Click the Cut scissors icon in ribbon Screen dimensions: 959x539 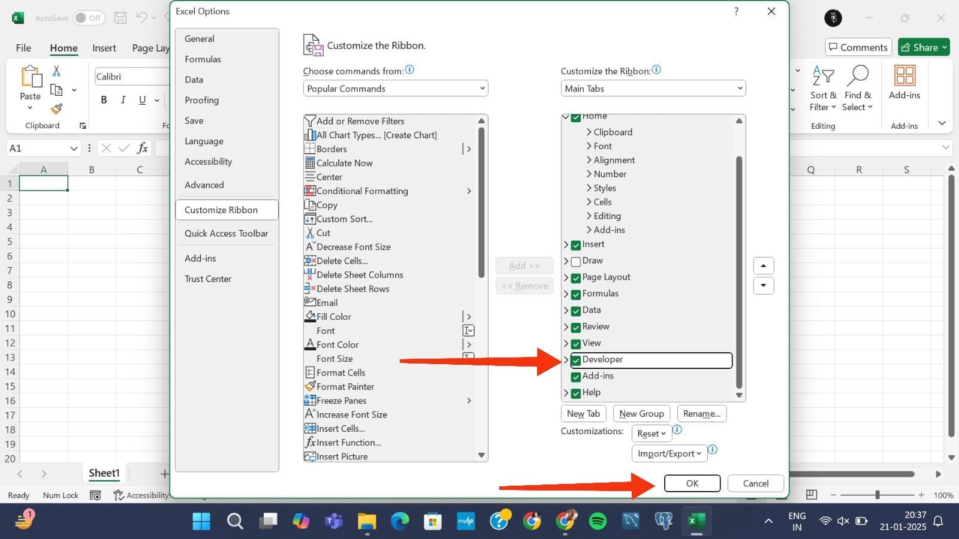56,71
